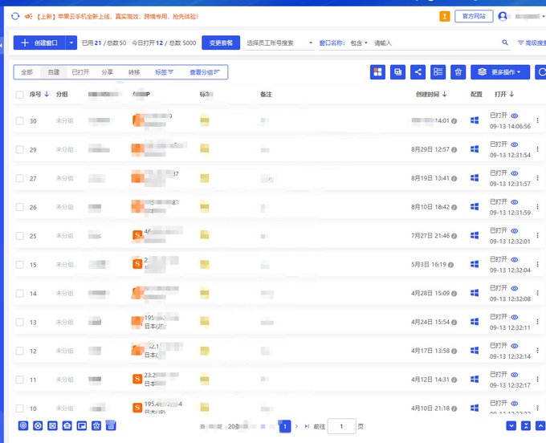Open the 选择员工账号搜索 dropdown
The height and width of the screenshot is (443, 546).
click(279, 43)
